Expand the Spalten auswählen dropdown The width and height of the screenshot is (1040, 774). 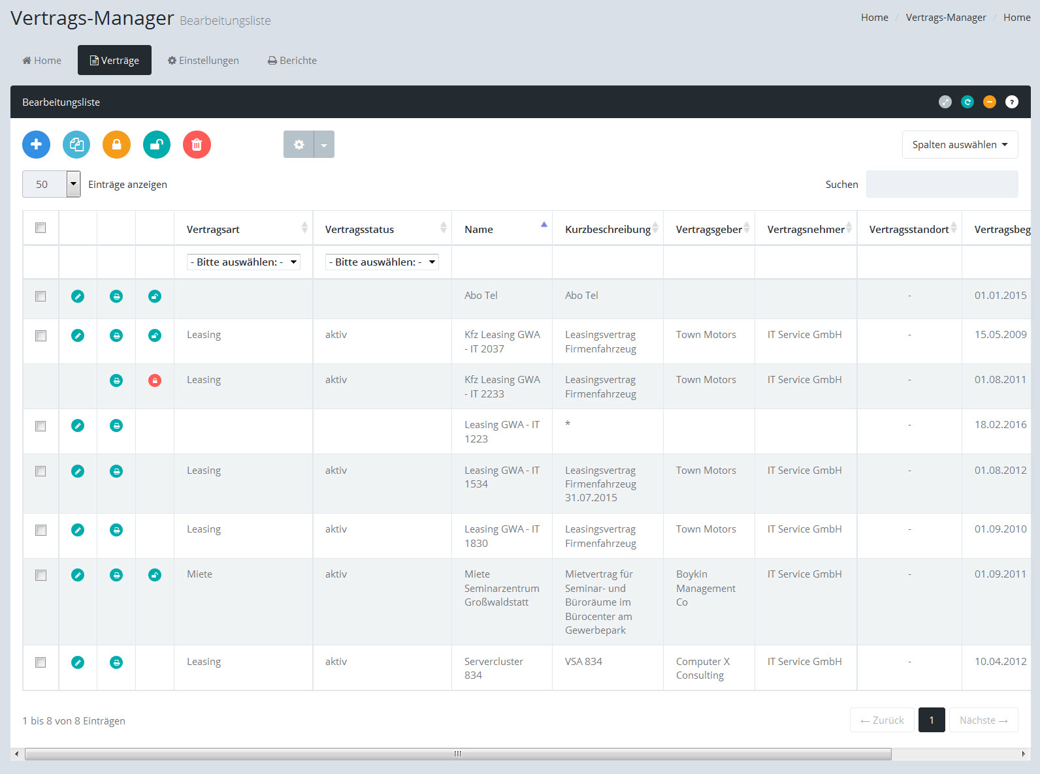tap(959, 144)
